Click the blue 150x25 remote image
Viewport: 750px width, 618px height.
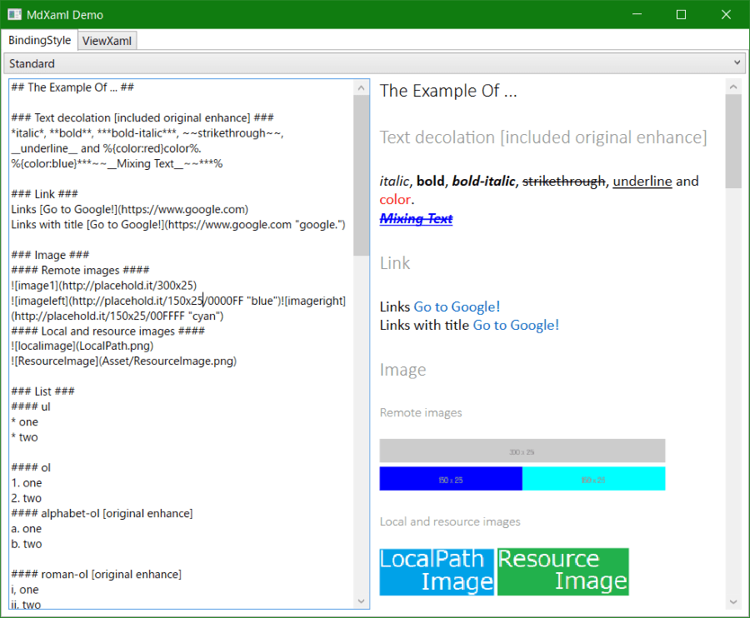pos(450,478)
